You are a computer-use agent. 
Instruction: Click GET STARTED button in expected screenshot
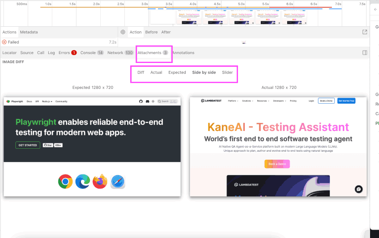(28, 145)
